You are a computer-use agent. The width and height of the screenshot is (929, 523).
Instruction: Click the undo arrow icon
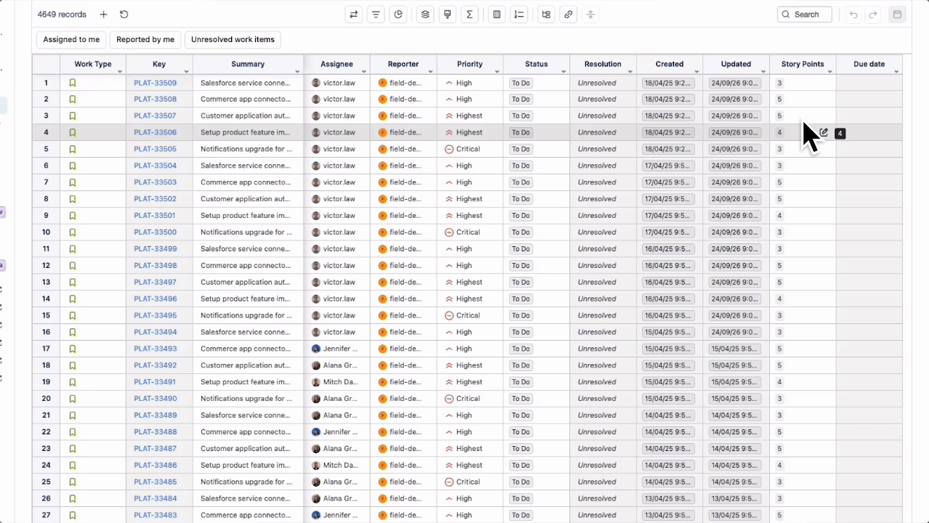point(853,15)
